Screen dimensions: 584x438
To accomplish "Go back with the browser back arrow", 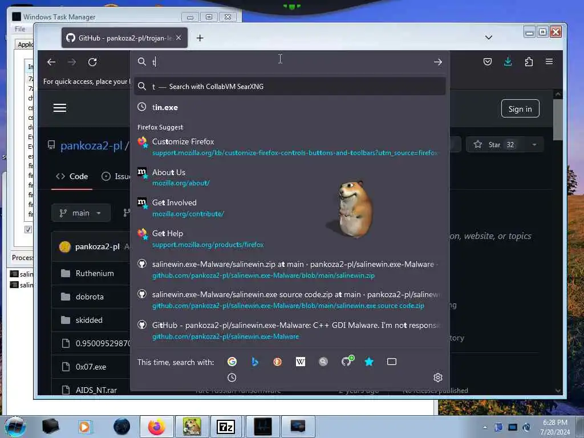I will tap(51, 62).
